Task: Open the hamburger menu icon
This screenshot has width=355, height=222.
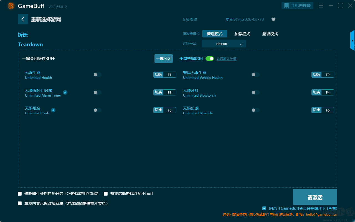Action: (x=321, y=6)
